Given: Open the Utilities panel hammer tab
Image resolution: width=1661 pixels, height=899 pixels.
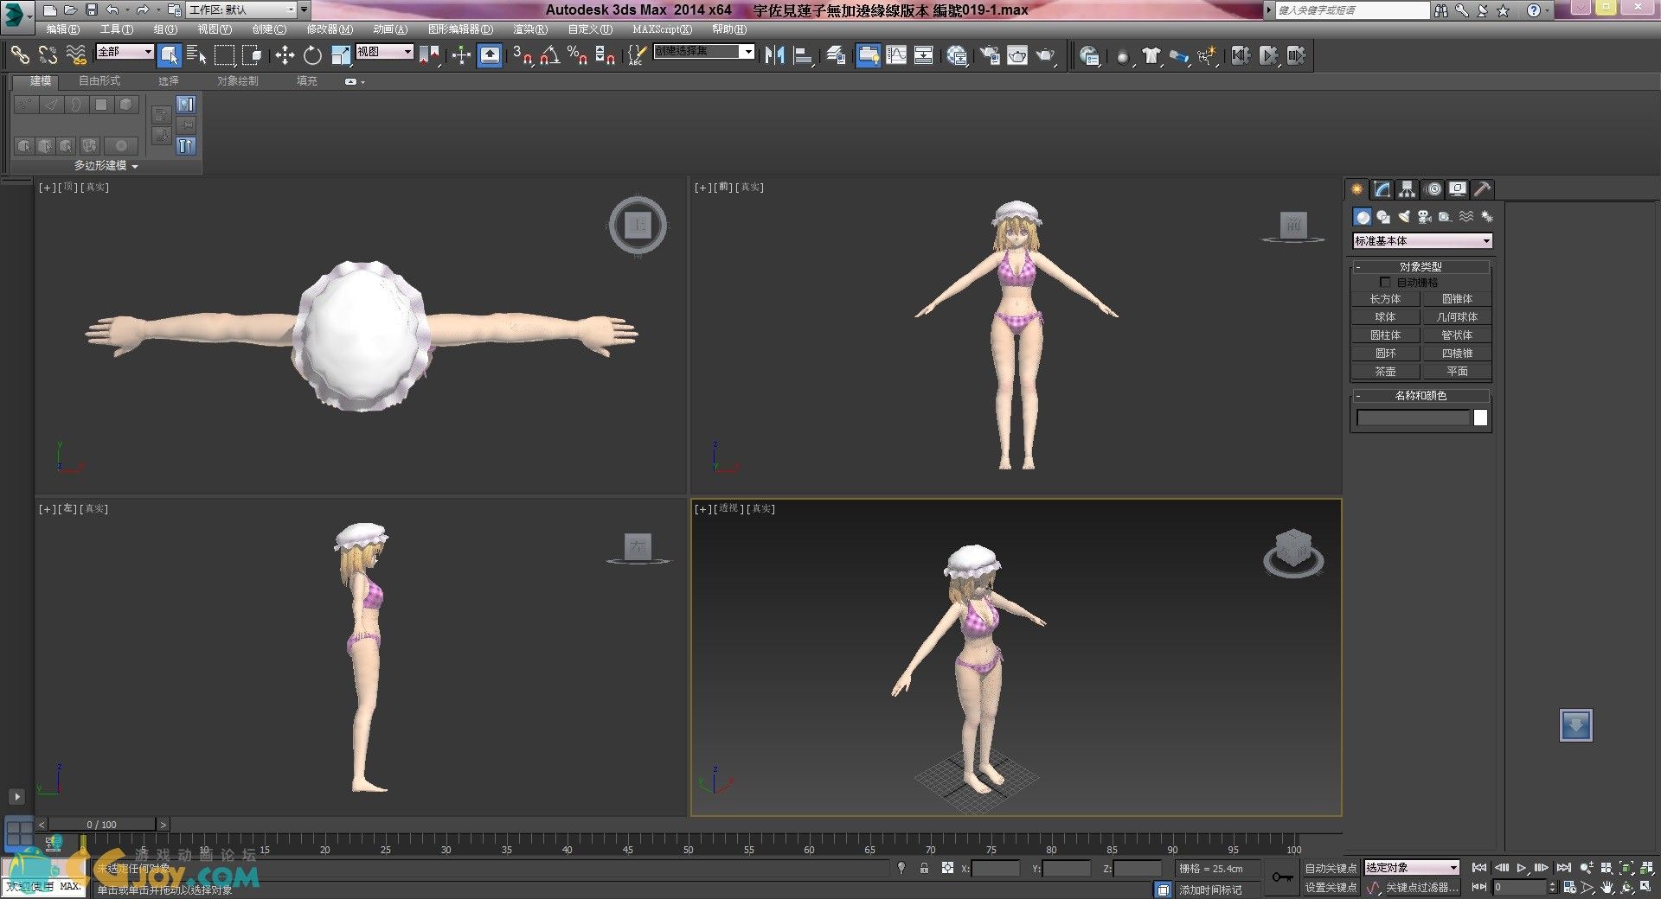Looking at the screenshot, I should click(1483, 189).
